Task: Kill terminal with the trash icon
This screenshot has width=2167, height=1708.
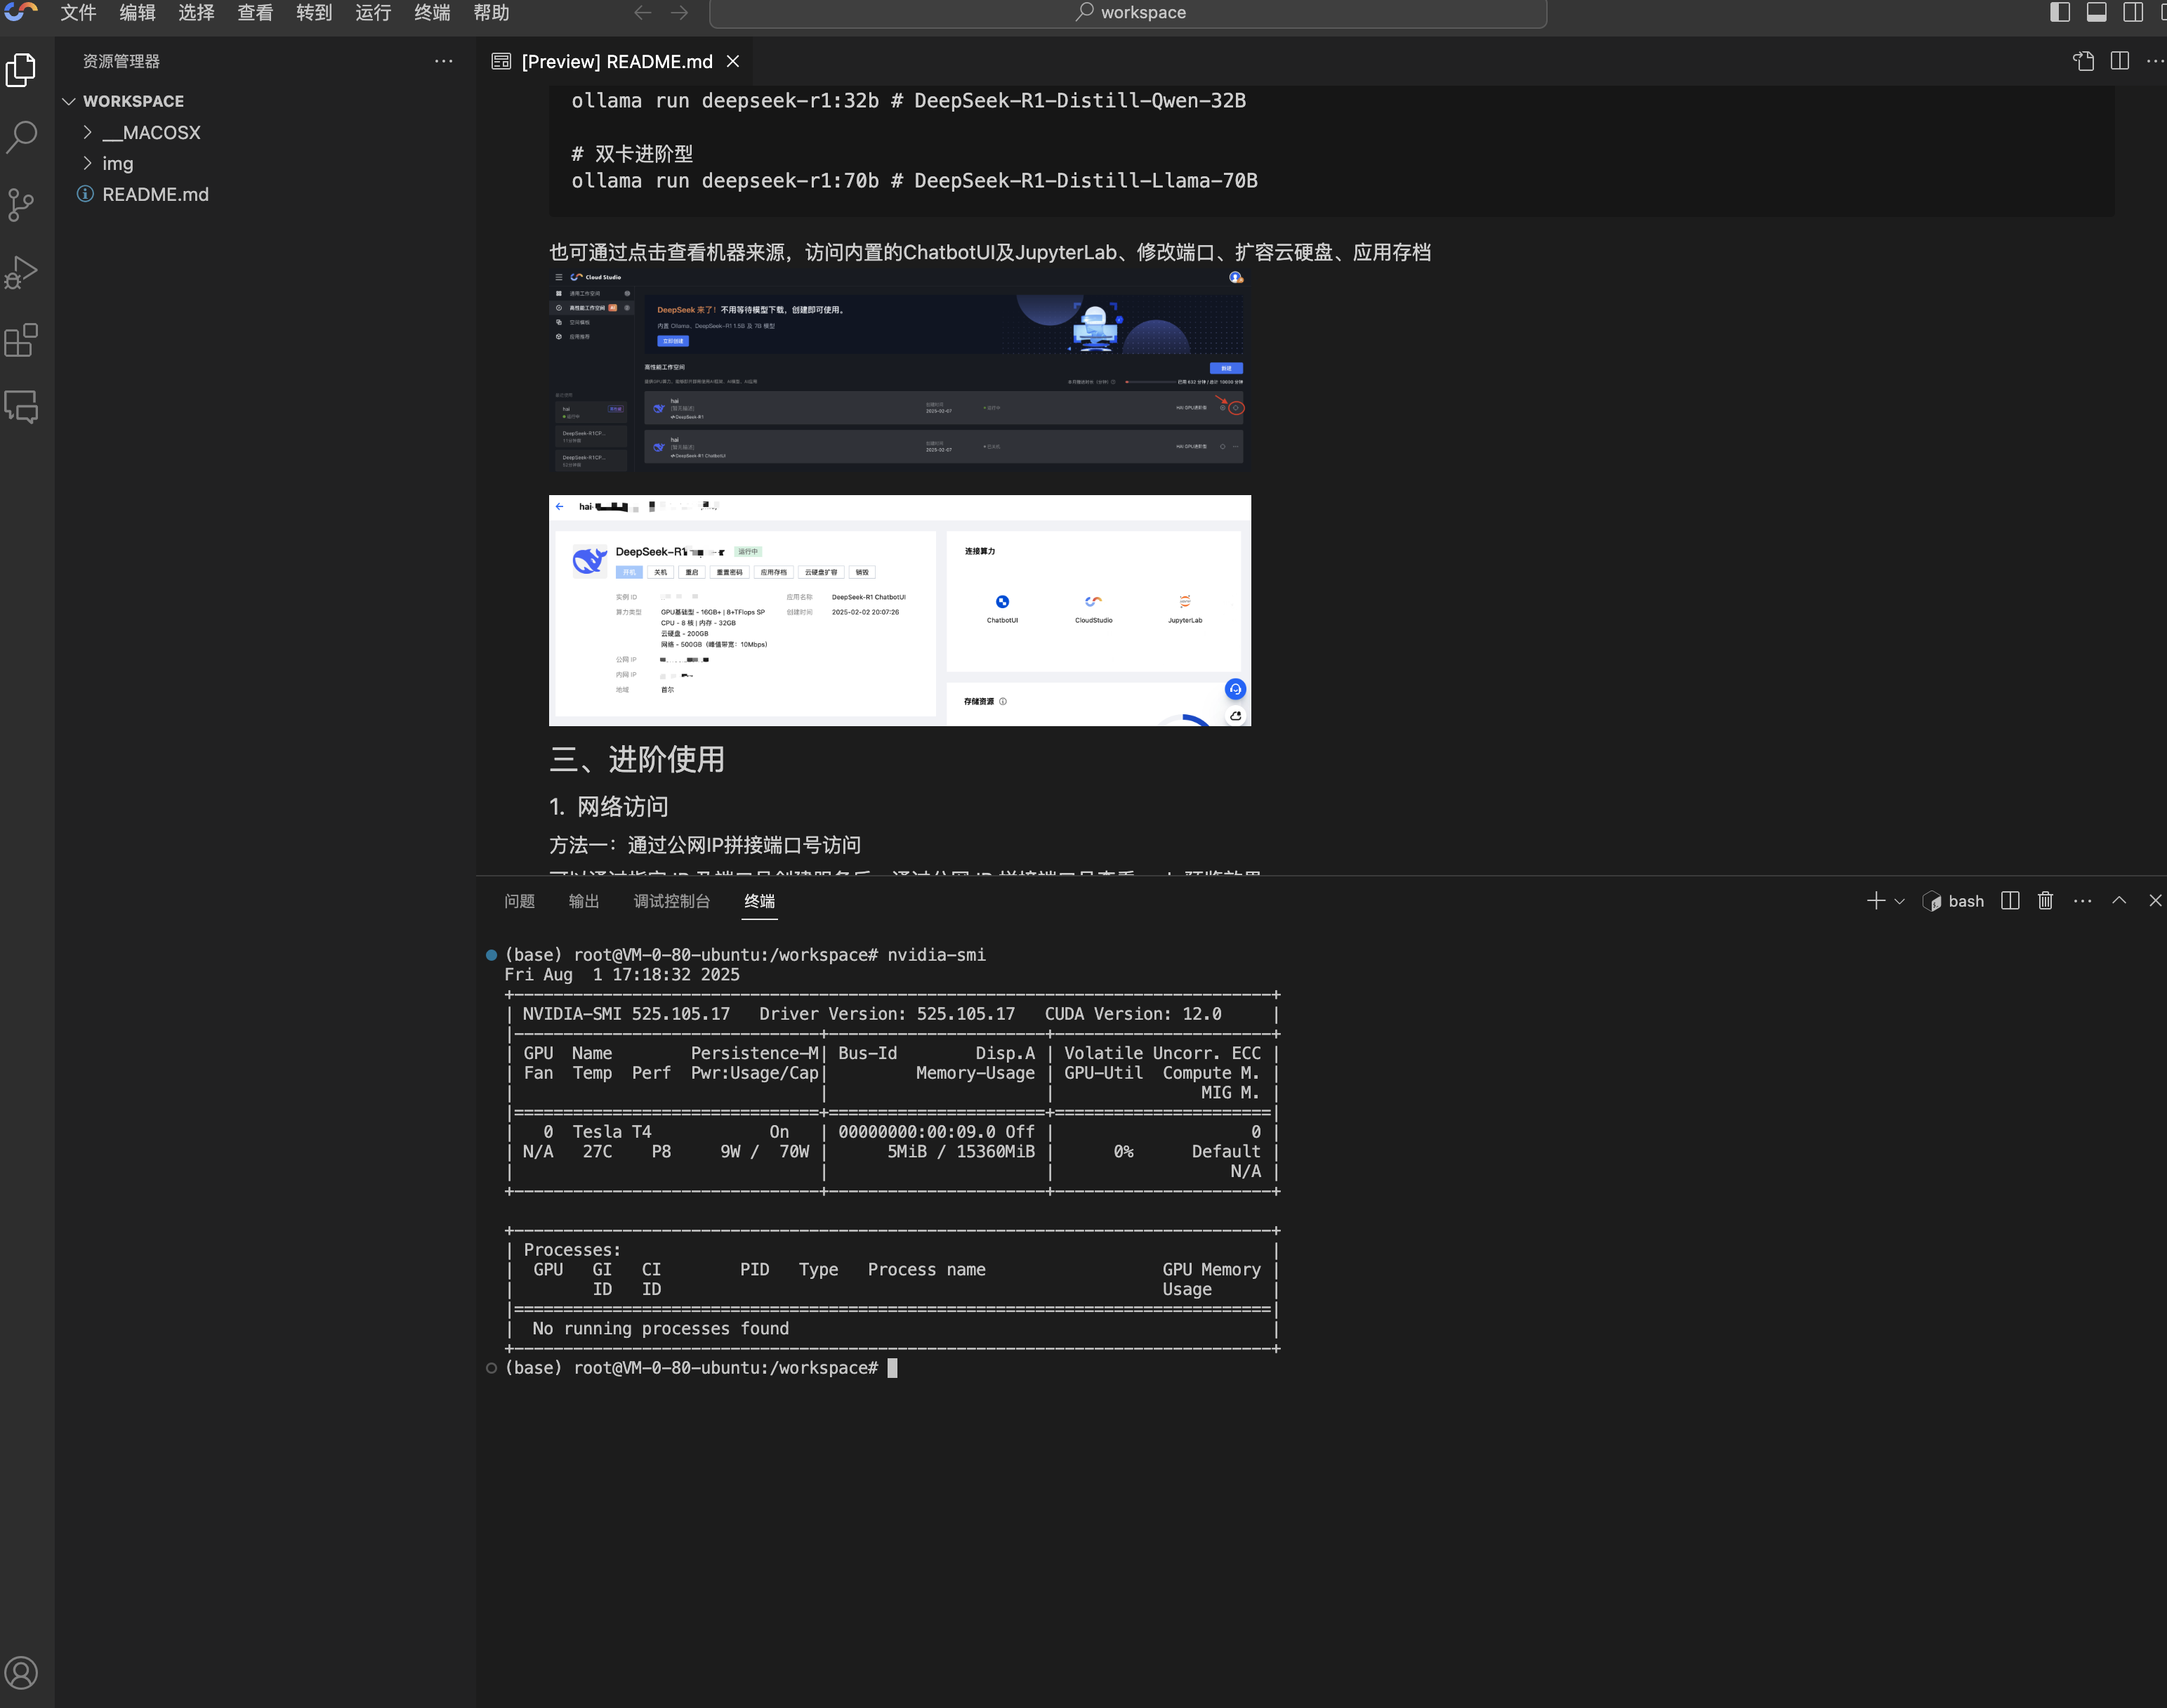Action: (x=2045, y=901)
